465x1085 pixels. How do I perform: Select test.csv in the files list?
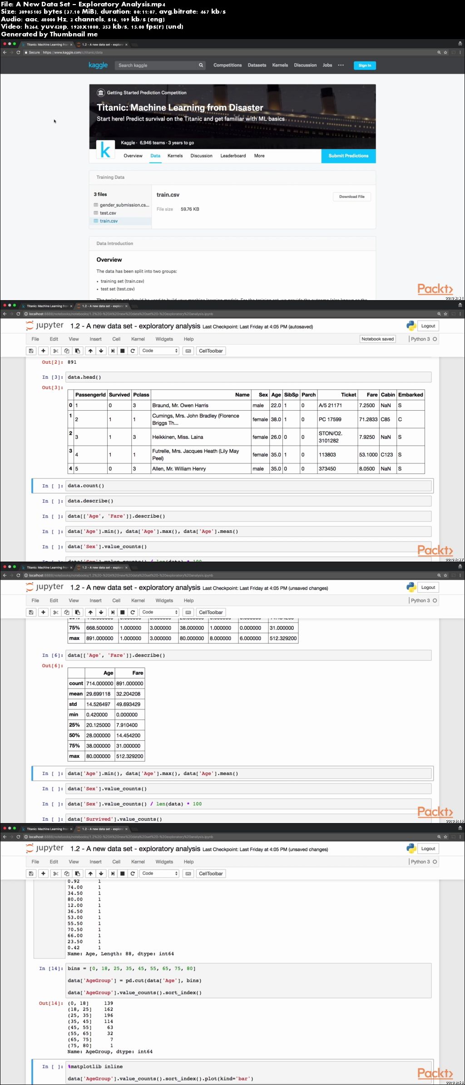[108, 213]
